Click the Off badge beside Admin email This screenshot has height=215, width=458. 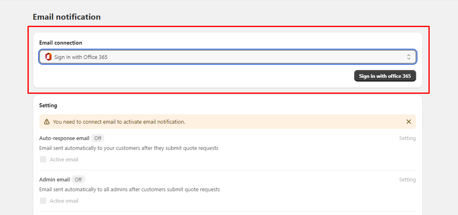click(78, 180)
